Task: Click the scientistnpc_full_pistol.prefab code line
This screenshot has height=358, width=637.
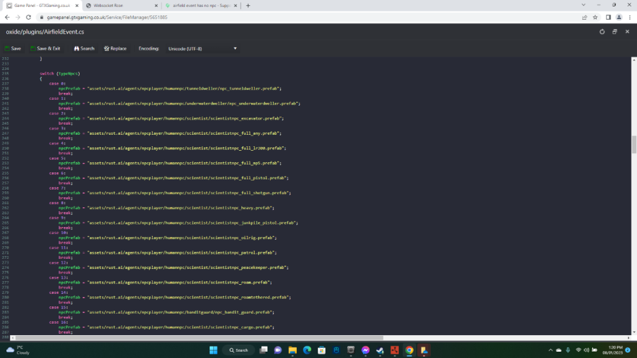Action: 173,177
